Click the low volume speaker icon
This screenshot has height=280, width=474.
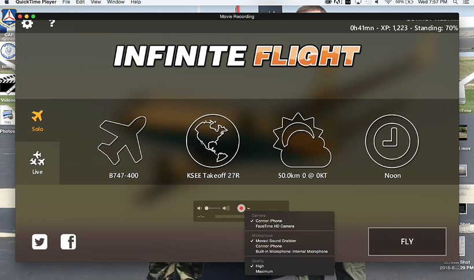199,208
